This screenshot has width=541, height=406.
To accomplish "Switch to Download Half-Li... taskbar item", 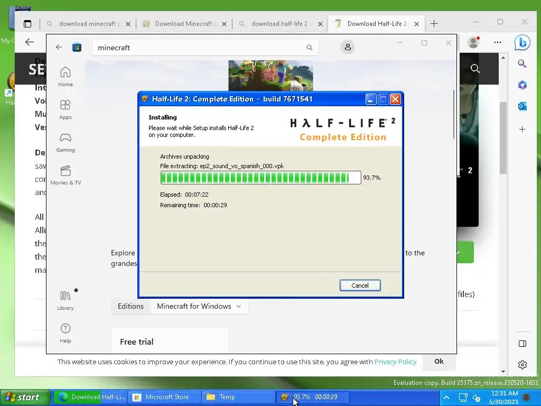I will [92, 397].
